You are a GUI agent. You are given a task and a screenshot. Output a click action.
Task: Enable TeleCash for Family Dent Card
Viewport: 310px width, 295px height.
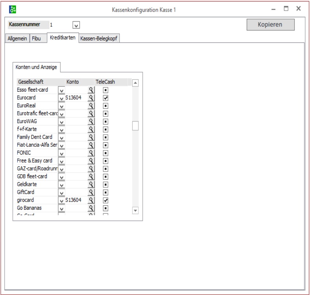[105, 137]
